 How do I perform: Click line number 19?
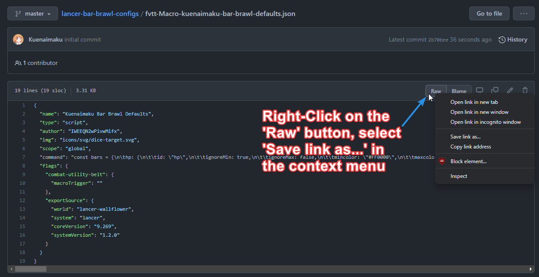pos(22,261)
